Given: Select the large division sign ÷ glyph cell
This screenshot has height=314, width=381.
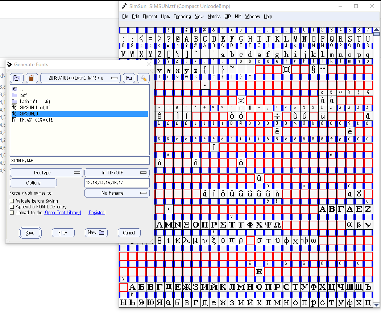Looking at the screenshot, I should click(x=277, y=116).
